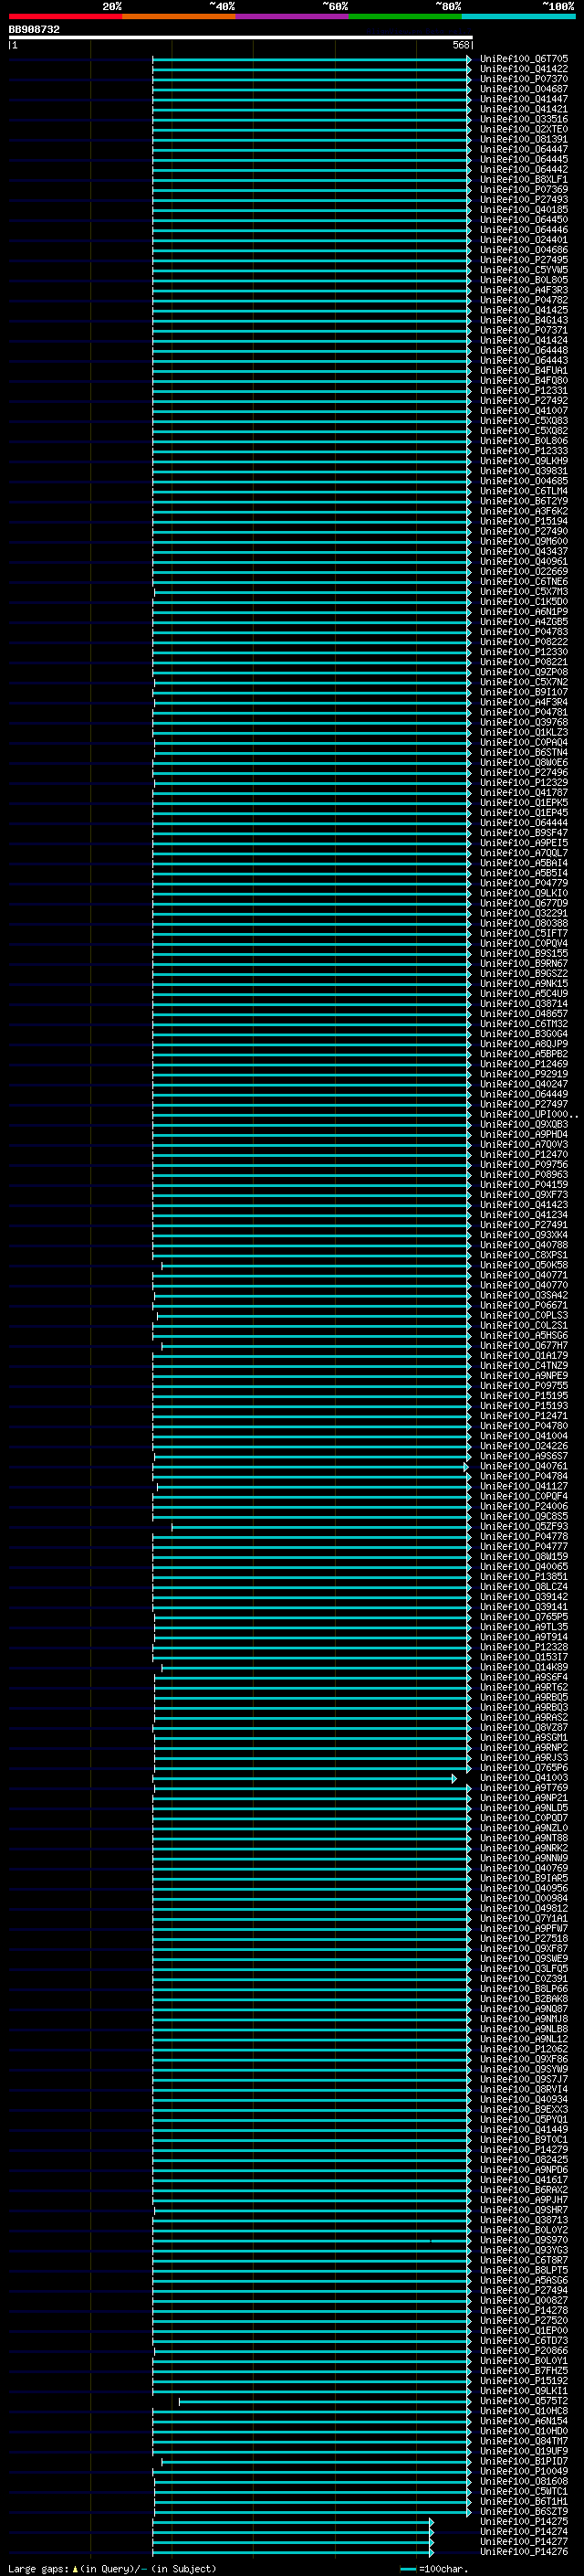
Task: Select hit label UniRef100_B8XLF1
Action: [524, 179]
